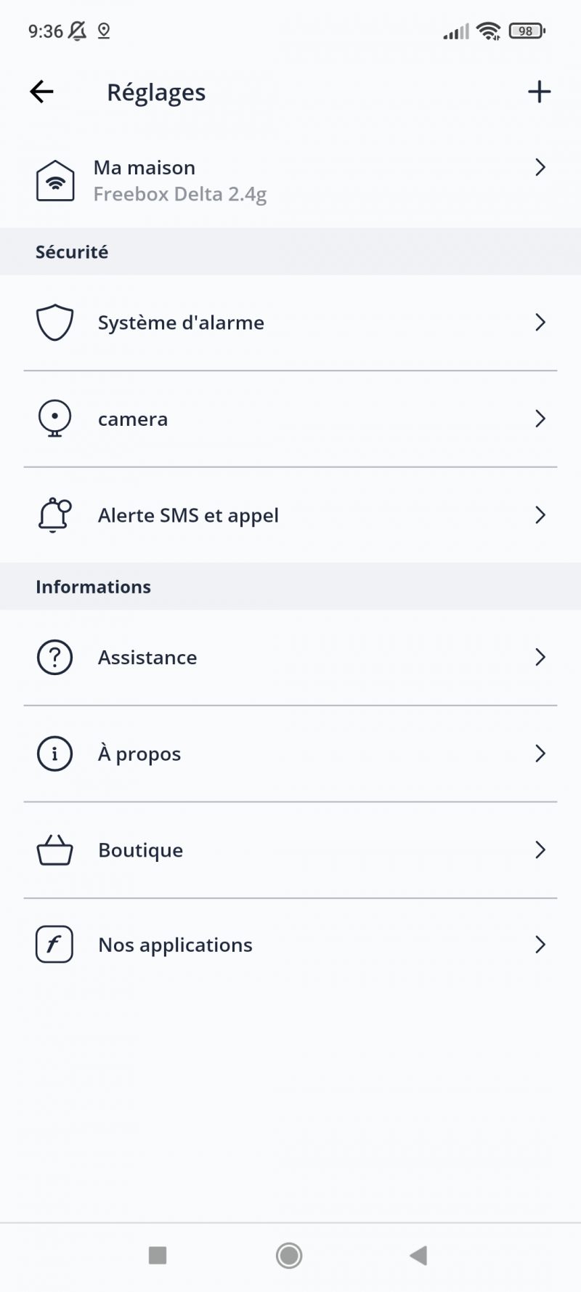Tap the plus add icon
581x1292 pixels.
click(539, 92)
